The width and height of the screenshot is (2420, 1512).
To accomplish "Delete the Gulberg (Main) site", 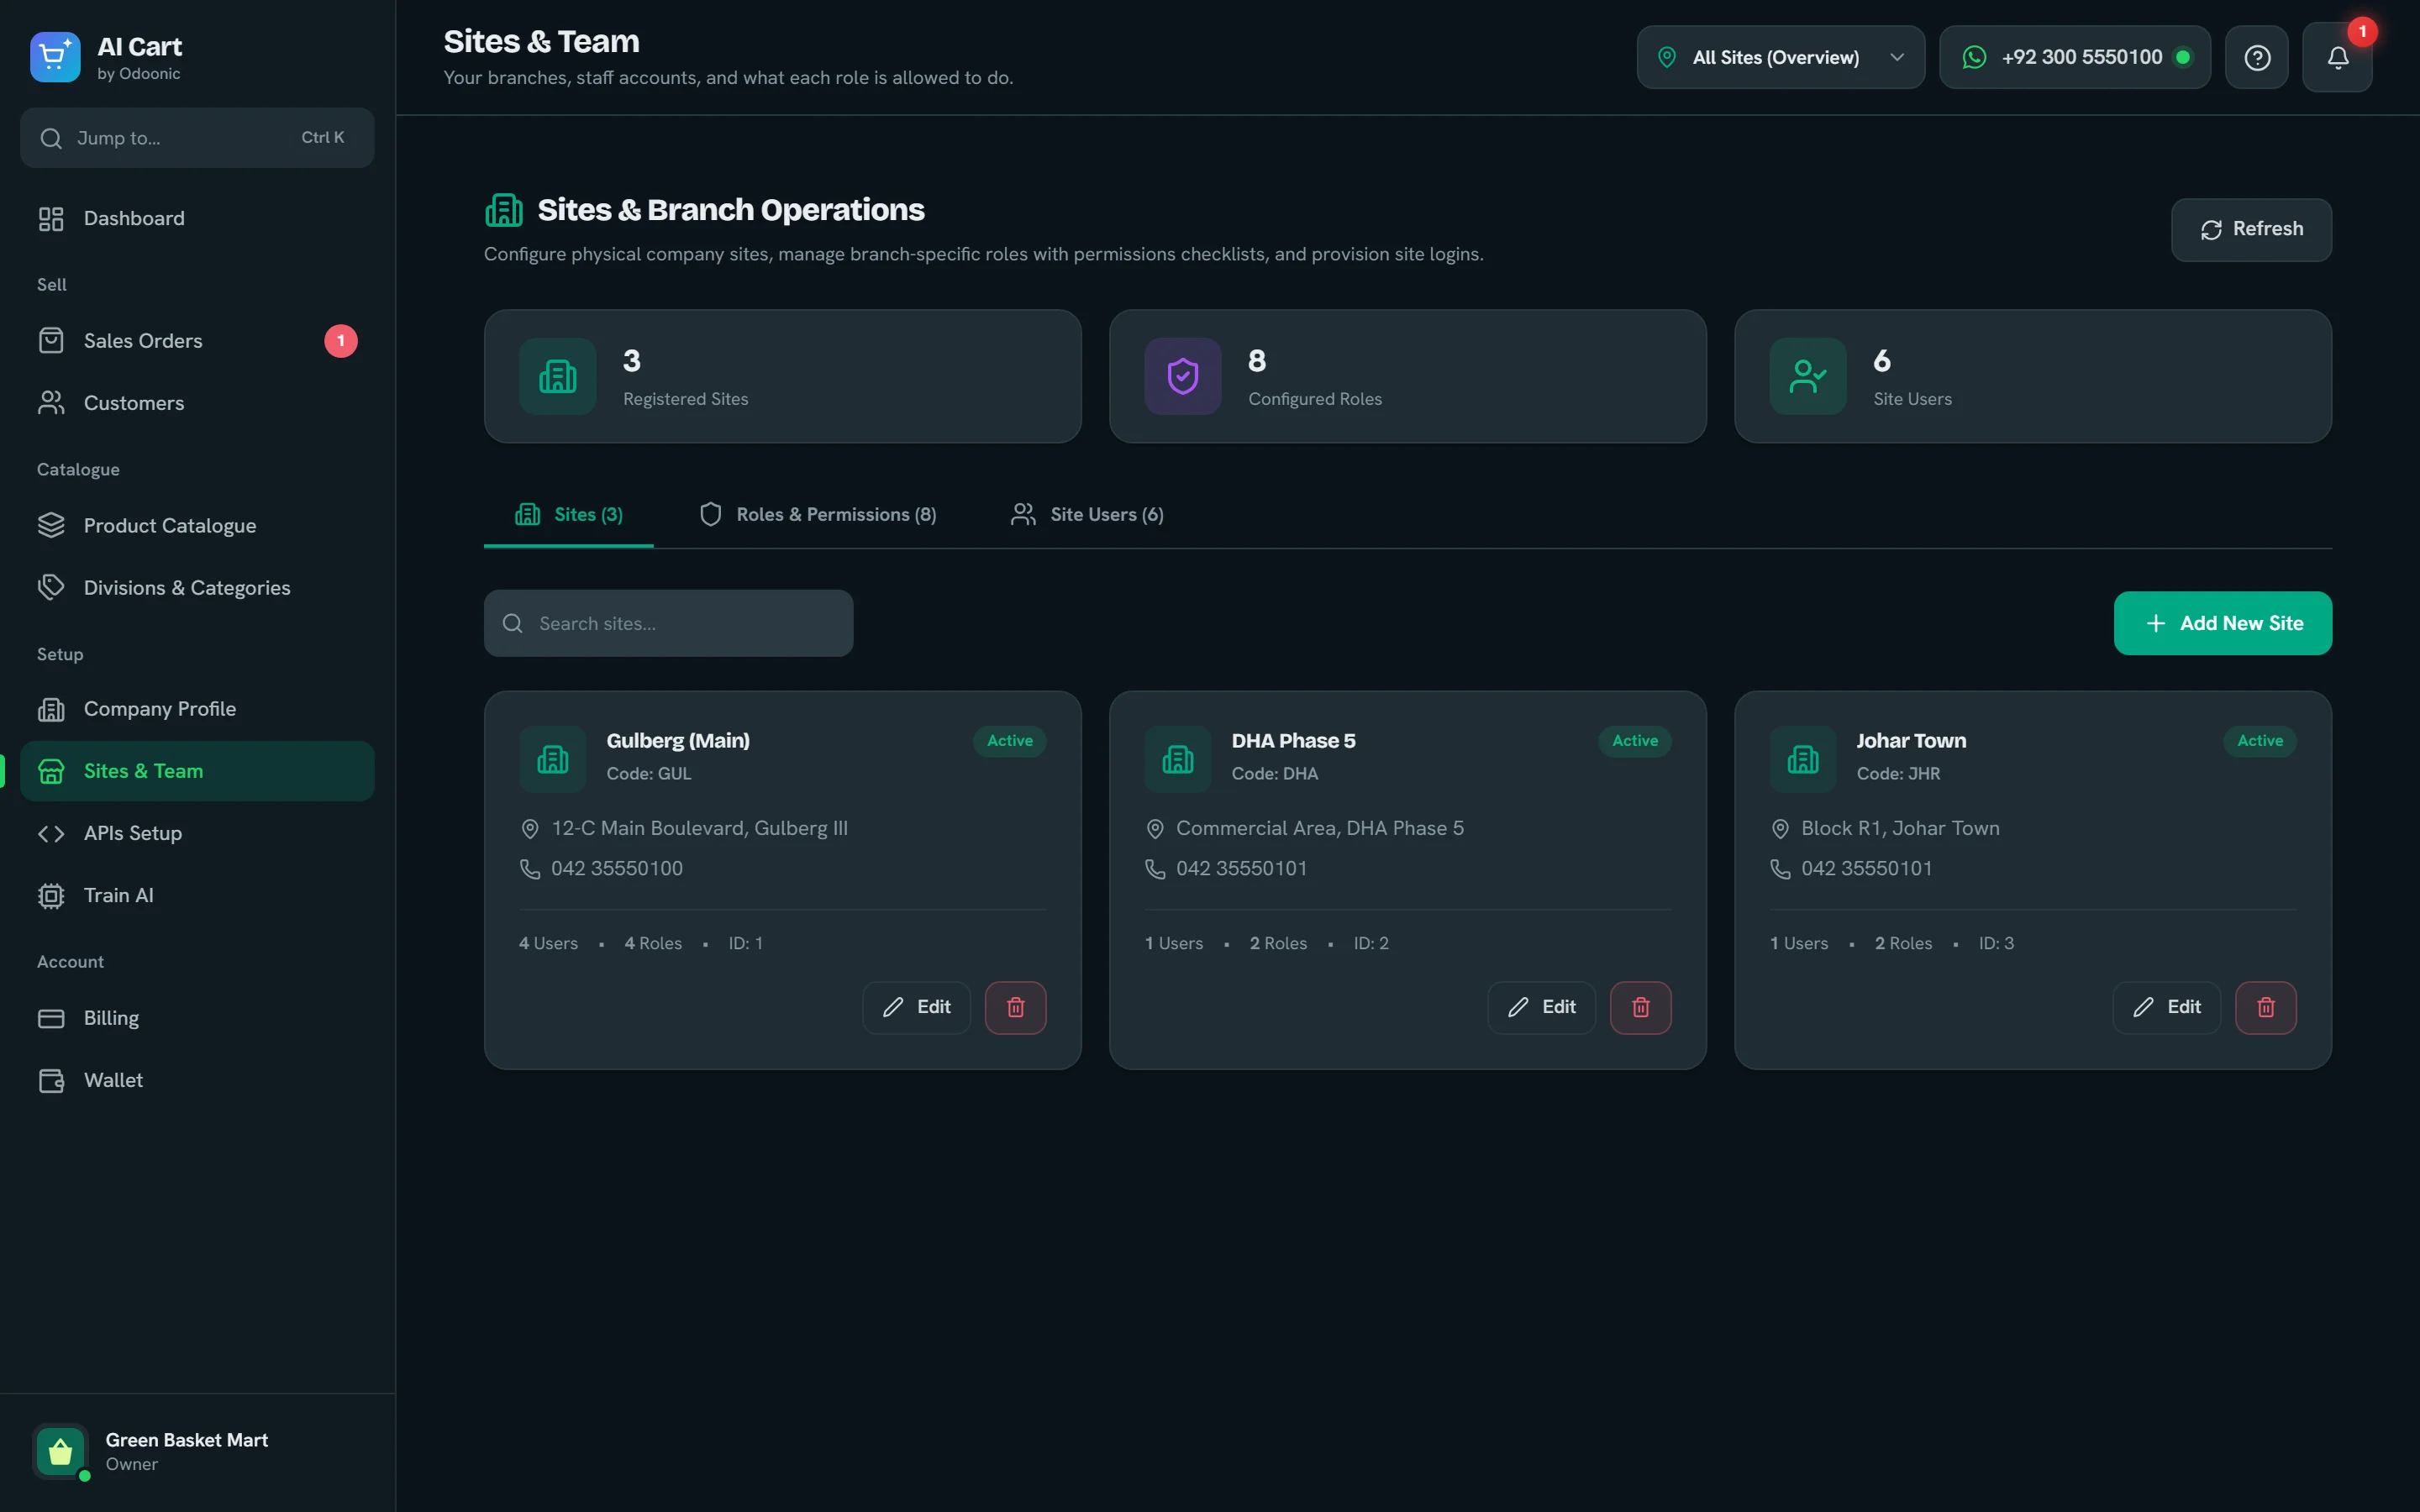I will [x=1015, y=1007].
